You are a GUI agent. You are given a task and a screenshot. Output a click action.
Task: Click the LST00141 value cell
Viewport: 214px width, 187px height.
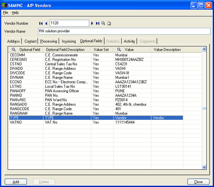pos(132,86)
